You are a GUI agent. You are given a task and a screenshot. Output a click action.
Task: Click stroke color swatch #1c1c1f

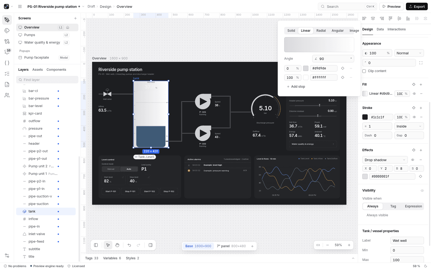365,117
